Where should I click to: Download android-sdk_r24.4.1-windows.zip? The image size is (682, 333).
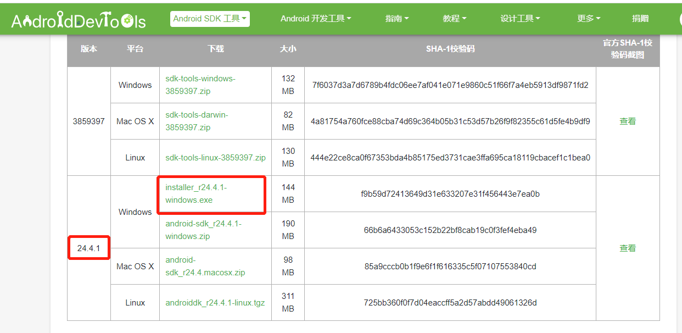(x=203, y=230)
